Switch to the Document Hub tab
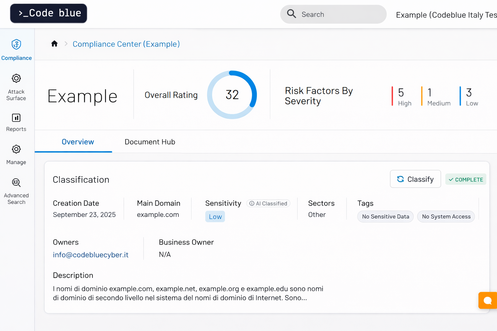This screenshot has width=497, height=331. click(x=150, y=142)
